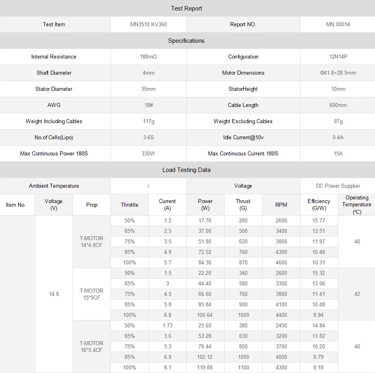The width and height of the screenshot is (375, 373).
Task: Select the 3-6S Lipo cells value
Action: point(148,138)
